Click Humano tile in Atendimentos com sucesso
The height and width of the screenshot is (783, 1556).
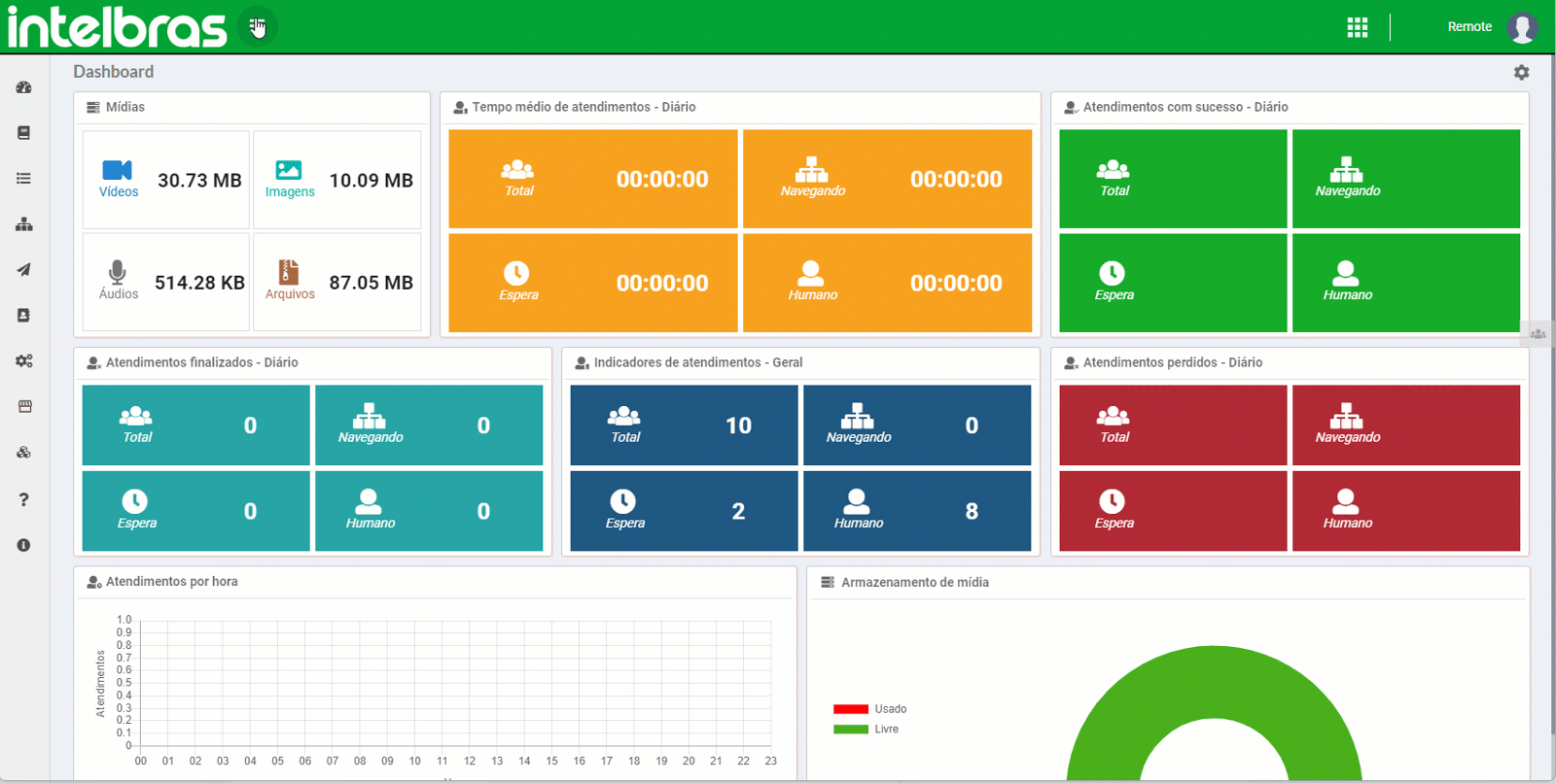(x=1406, y=283)
